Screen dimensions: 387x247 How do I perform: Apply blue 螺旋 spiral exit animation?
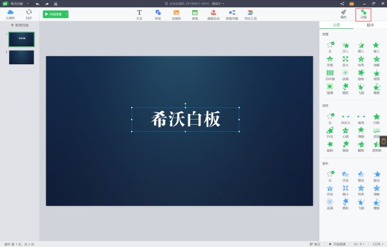coord(377,204)
